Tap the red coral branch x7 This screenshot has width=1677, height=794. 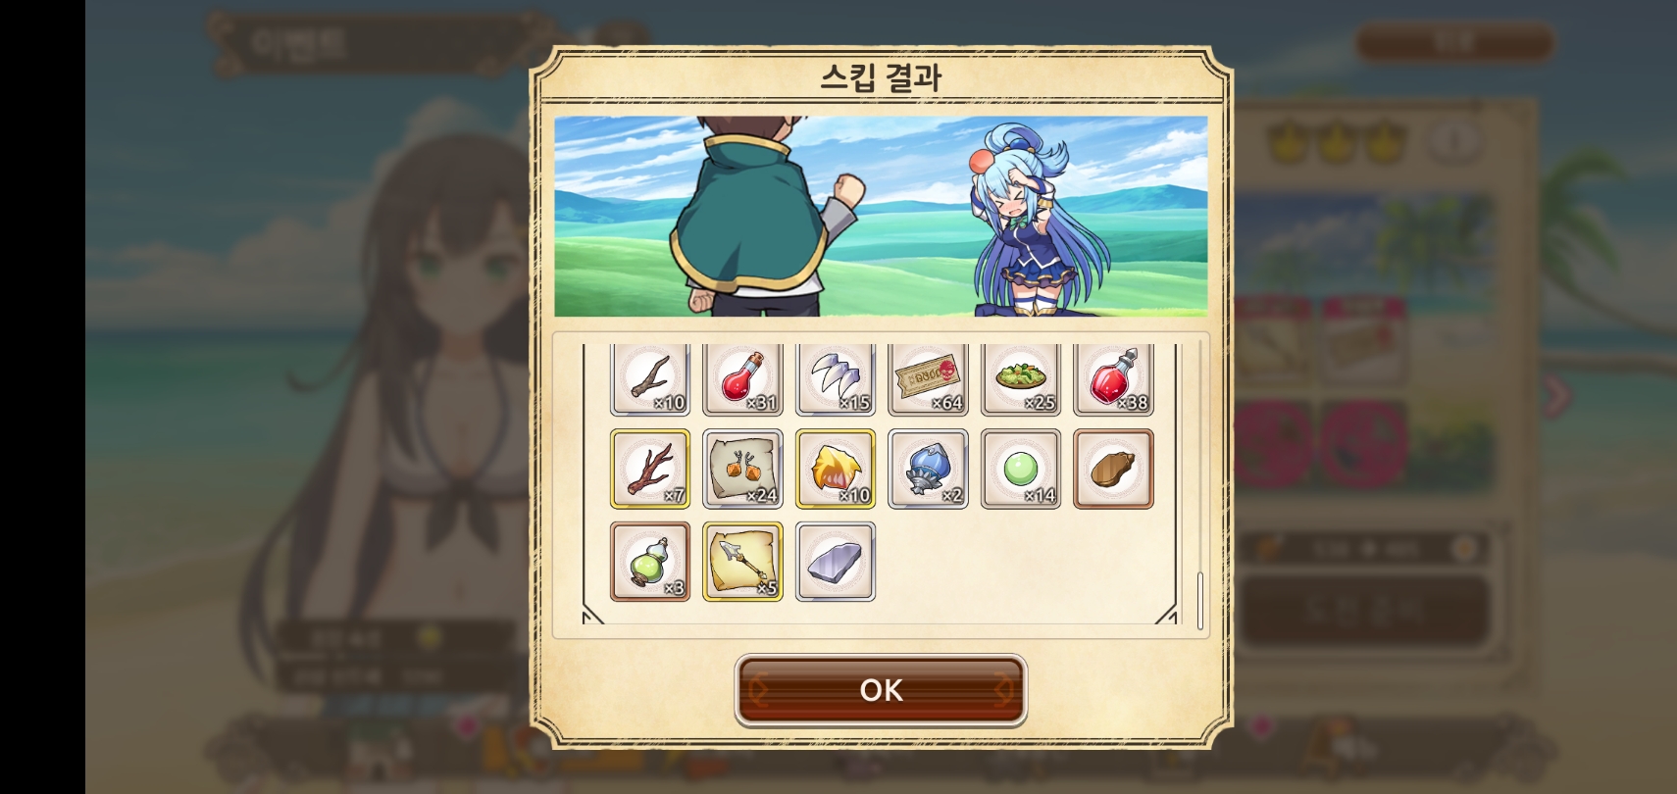[650, 469]
